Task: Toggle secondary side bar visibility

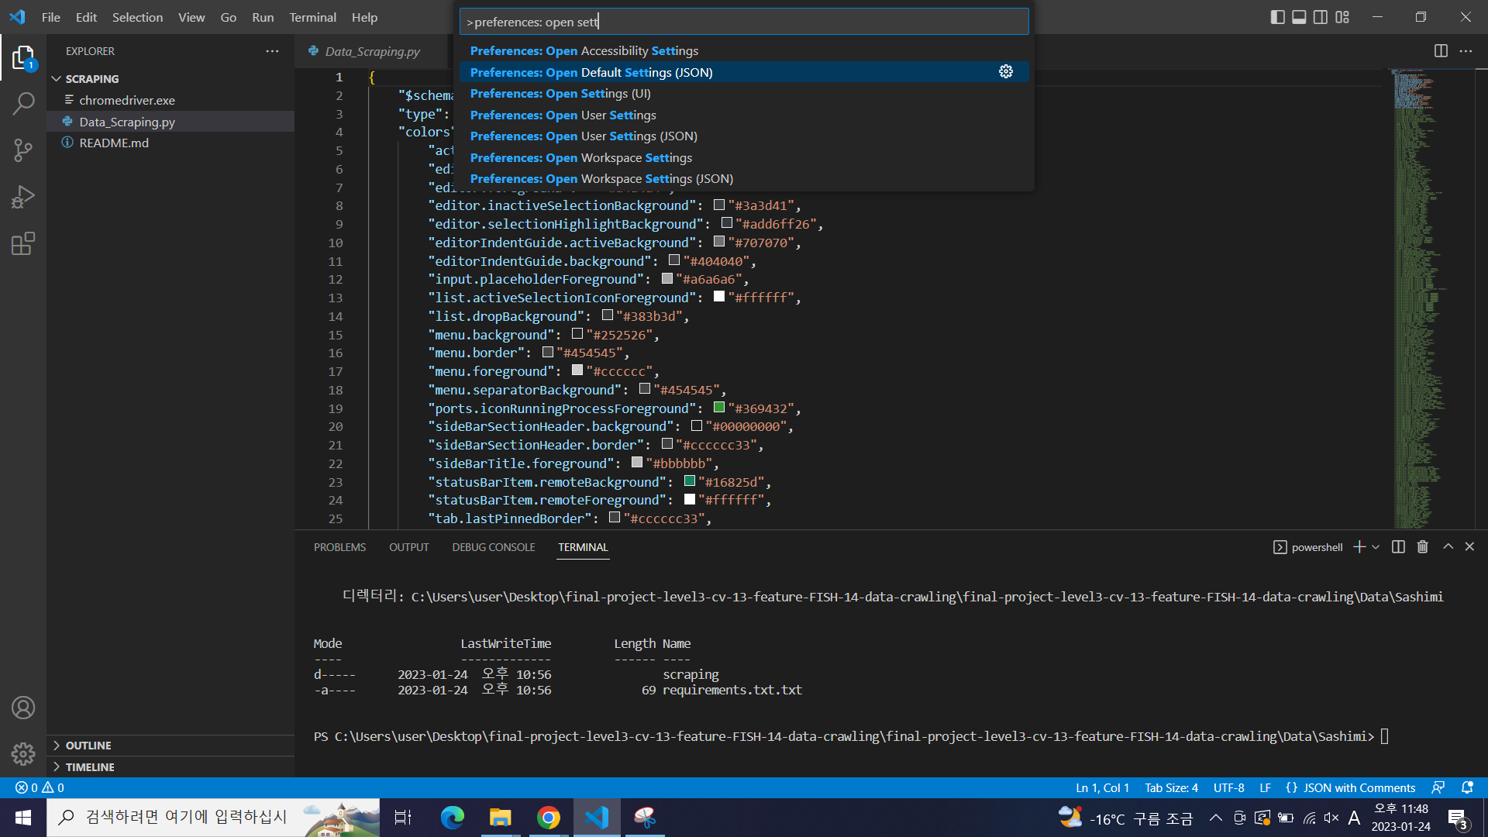Action: tap(1321, 17)
